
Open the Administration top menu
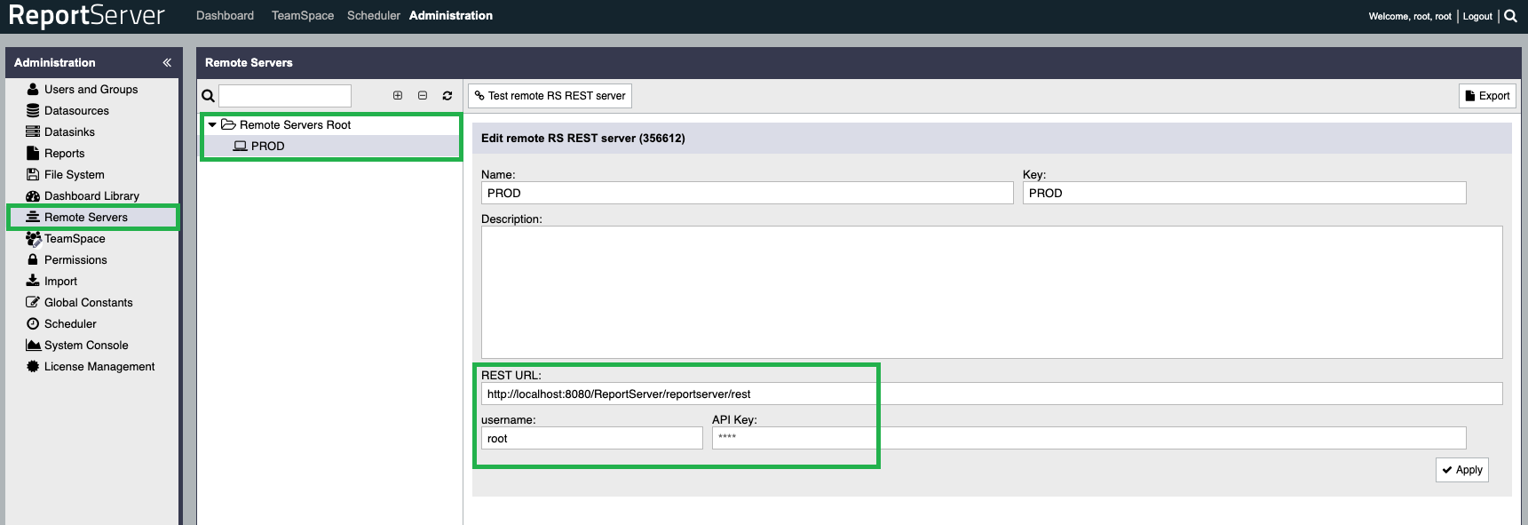[451, 16]
